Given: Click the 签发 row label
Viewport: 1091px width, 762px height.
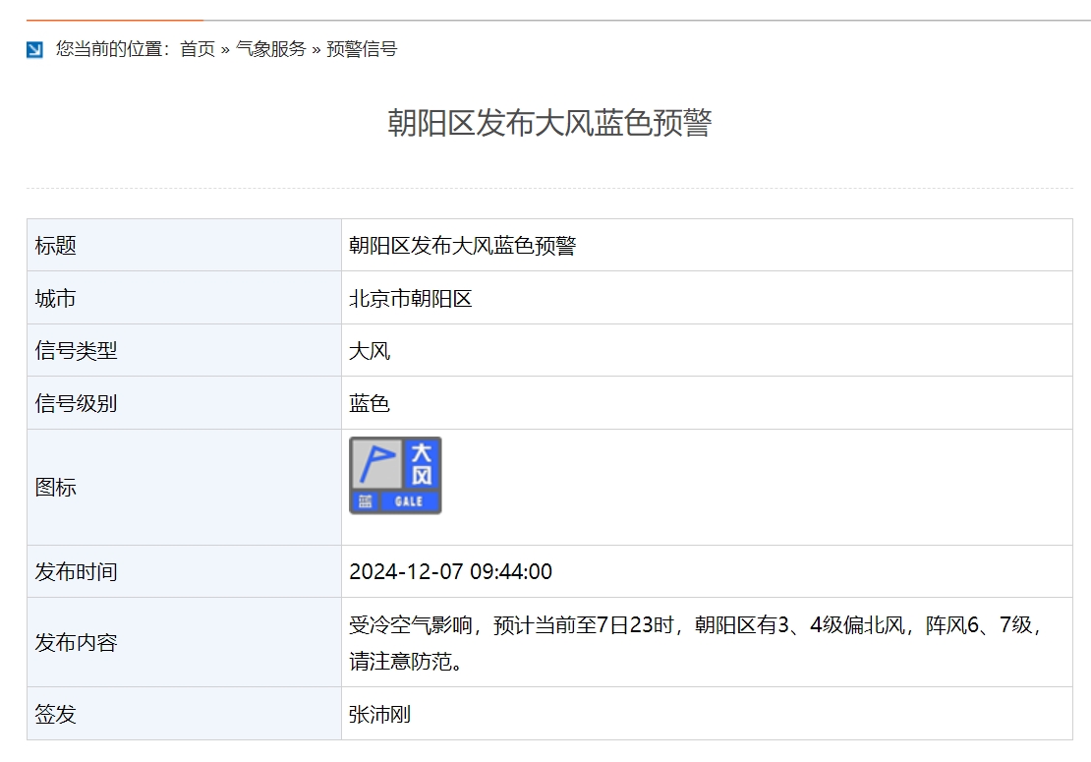Looking at the screenshot, I should pos(56,714).
